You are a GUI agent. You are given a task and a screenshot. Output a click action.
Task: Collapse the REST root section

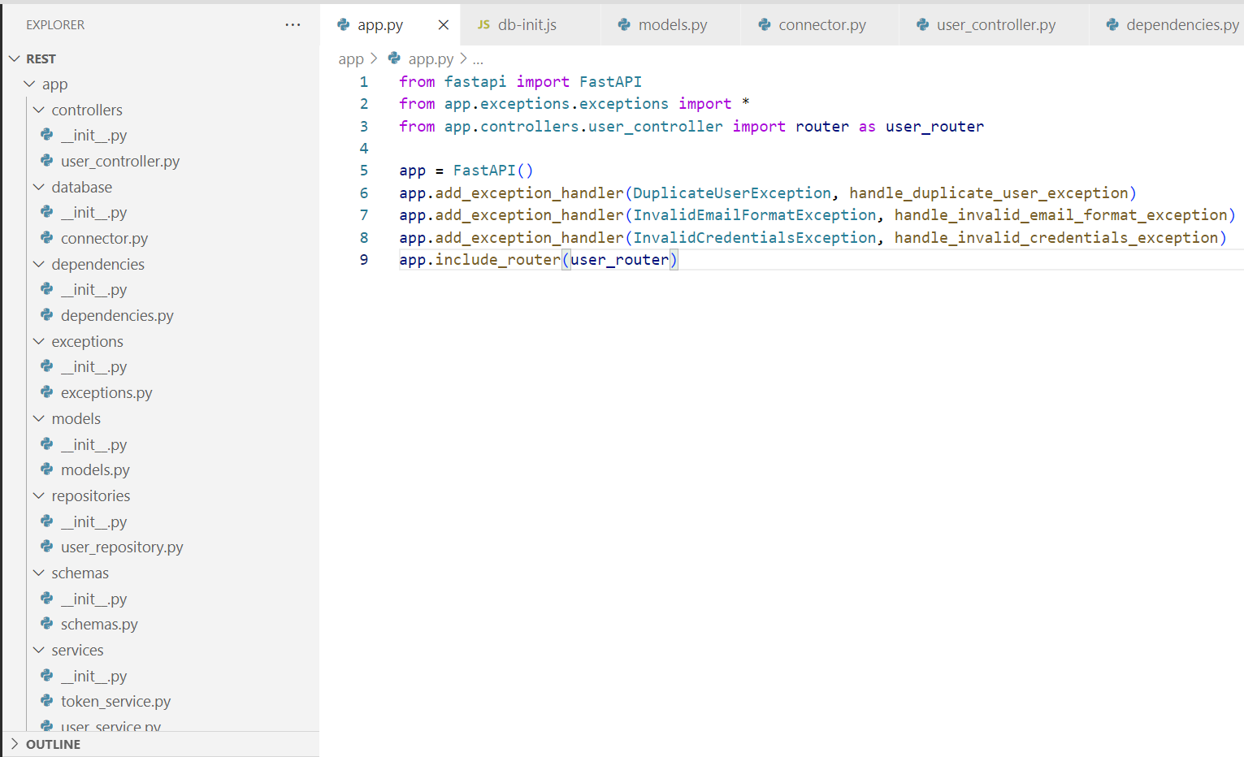(14, 58)
